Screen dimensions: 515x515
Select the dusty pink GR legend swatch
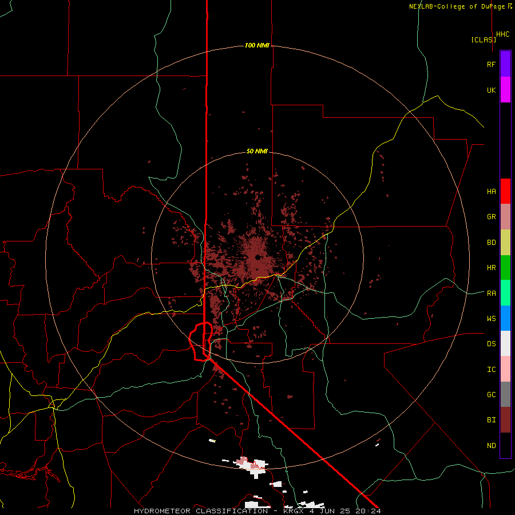(505, 217)
